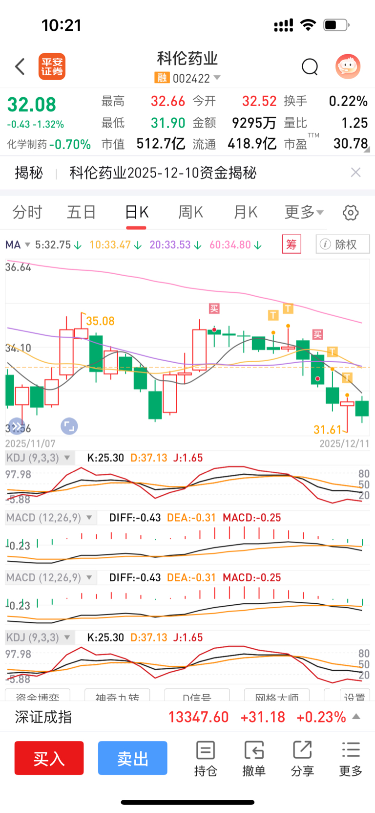375x813 pixels.
Task: Open stock search magnifier icon
Action: tap(310, 66)
